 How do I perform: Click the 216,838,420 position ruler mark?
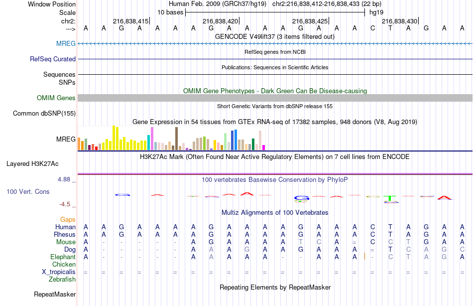[x=221, y=21]
